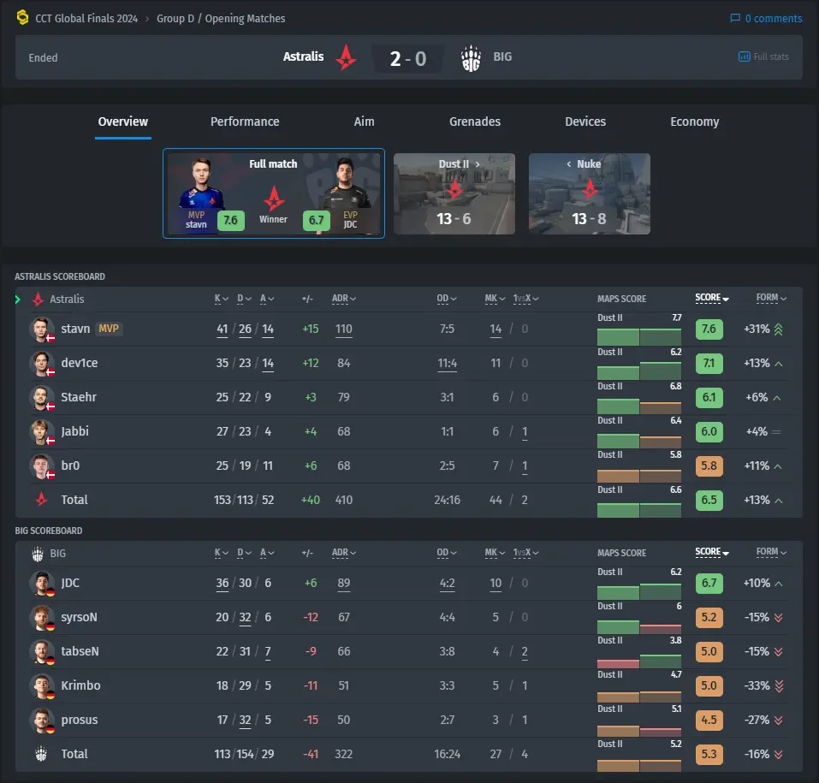Sort Astralis scoreboard by 1vsX column
The height and width of the screenshot is (783, 819).
(525, 299)
